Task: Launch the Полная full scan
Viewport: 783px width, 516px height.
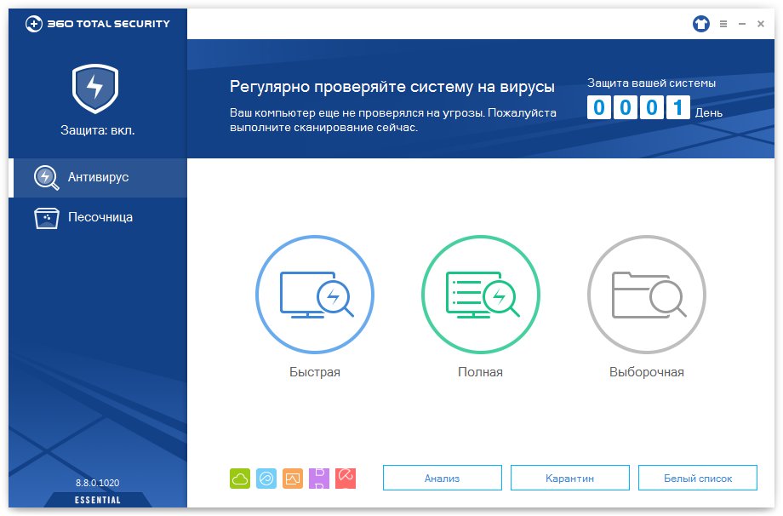Action: click(x=480, y=295)
